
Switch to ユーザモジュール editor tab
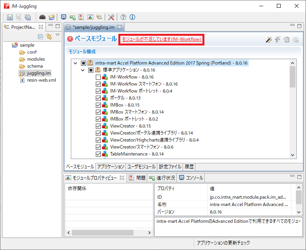141,167
